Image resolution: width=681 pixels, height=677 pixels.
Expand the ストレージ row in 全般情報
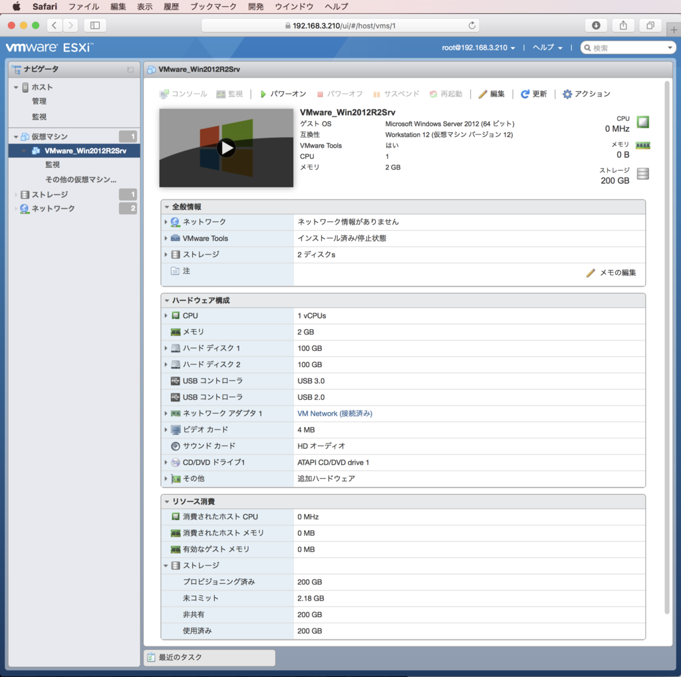[166, 255]
